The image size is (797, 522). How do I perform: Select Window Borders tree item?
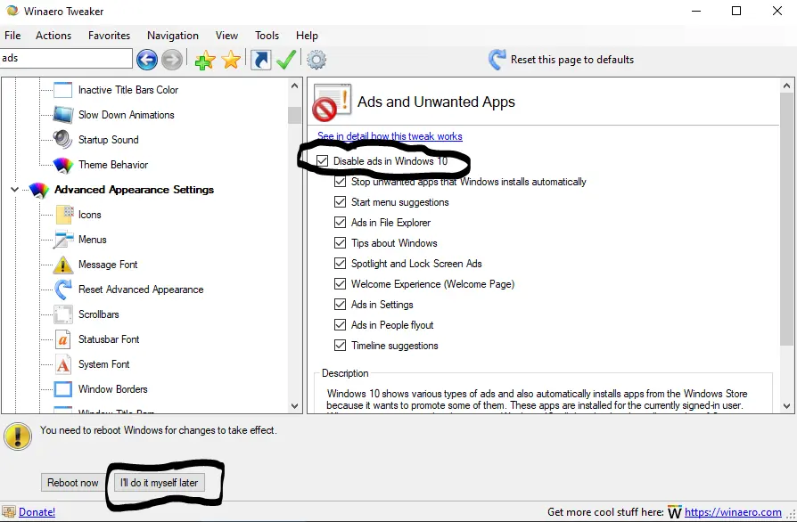113,389
